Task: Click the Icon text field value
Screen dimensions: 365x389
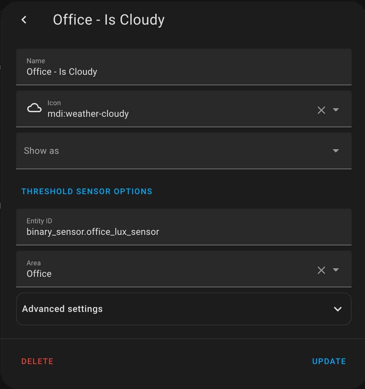Action: (88, 113)
